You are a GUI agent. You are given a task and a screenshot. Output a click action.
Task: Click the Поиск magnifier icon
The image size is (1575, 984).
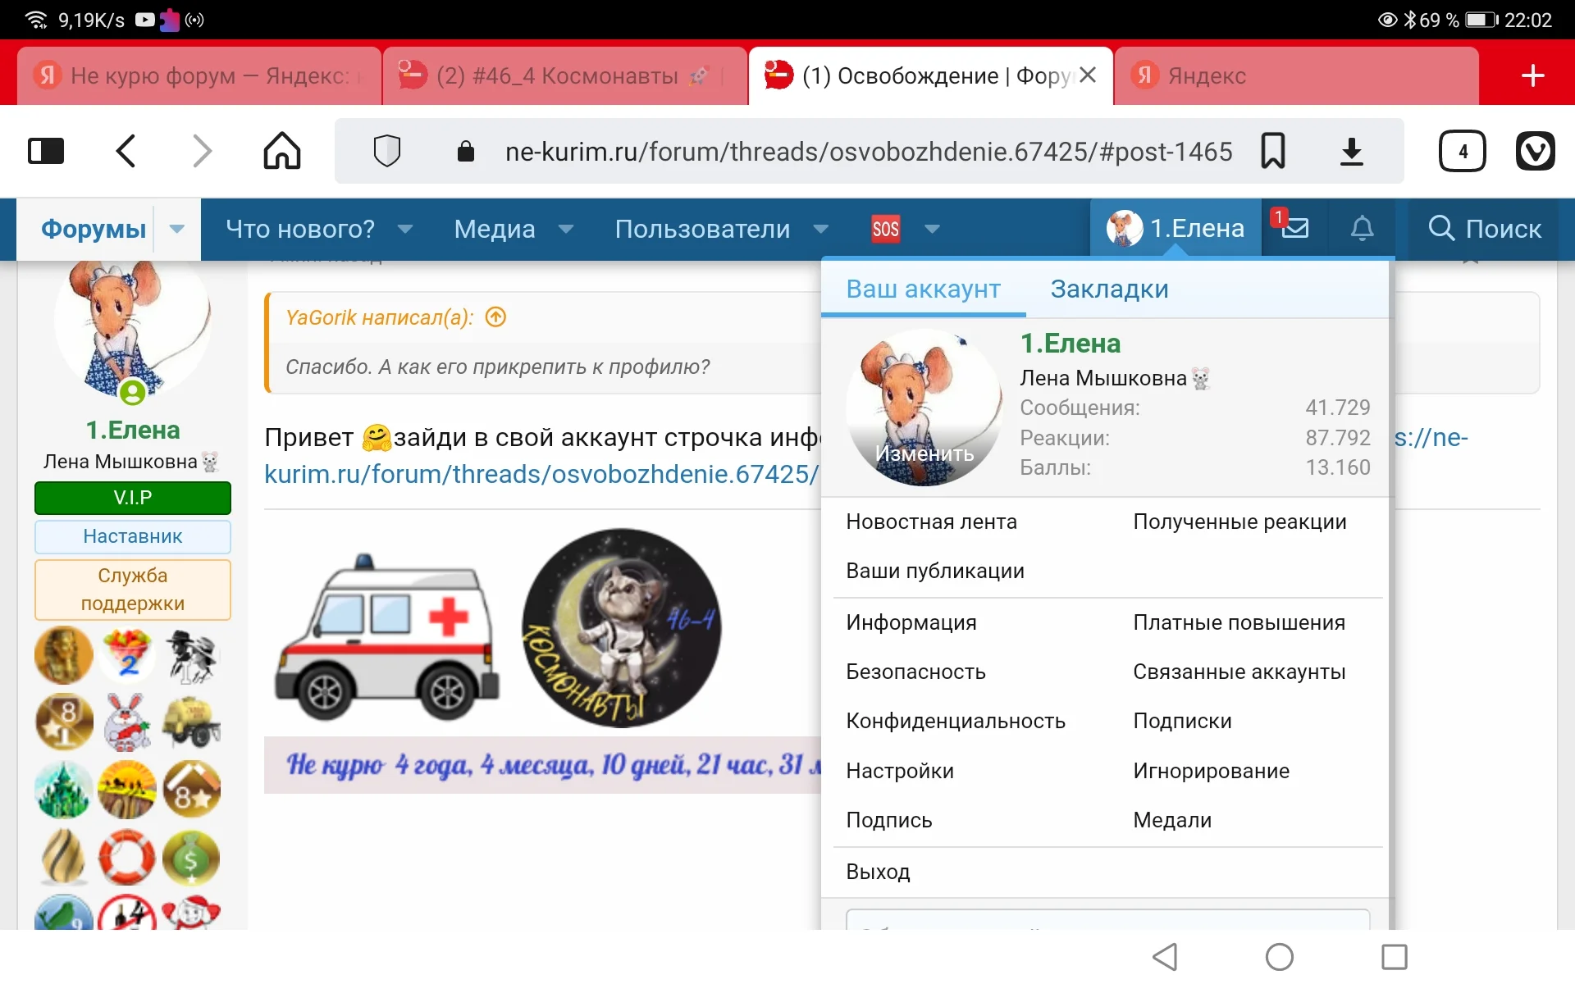click(1440, 229)
